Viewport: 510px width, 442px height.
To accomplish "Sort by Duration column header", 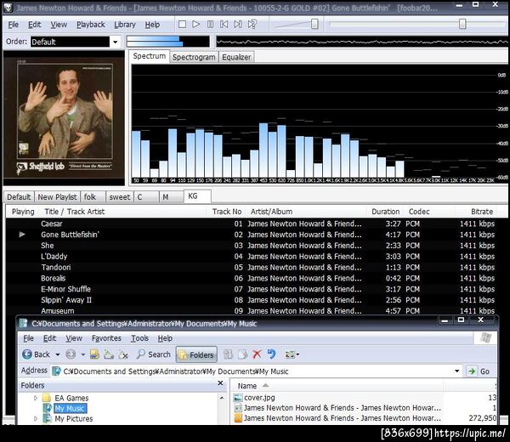I will (x=385, y=212).
